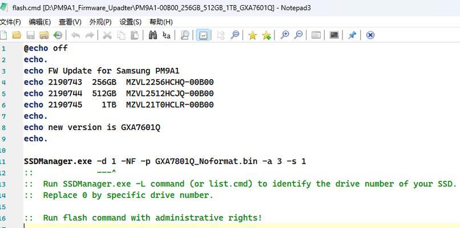The height and width of the screenshot is (228, 460).
Task: Copy selection using toolbar icon
Action: coord(121,35)
